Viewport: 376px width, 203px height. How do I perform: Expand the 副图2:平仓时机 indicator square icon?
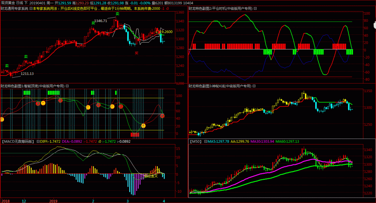(x=255, y=8)
